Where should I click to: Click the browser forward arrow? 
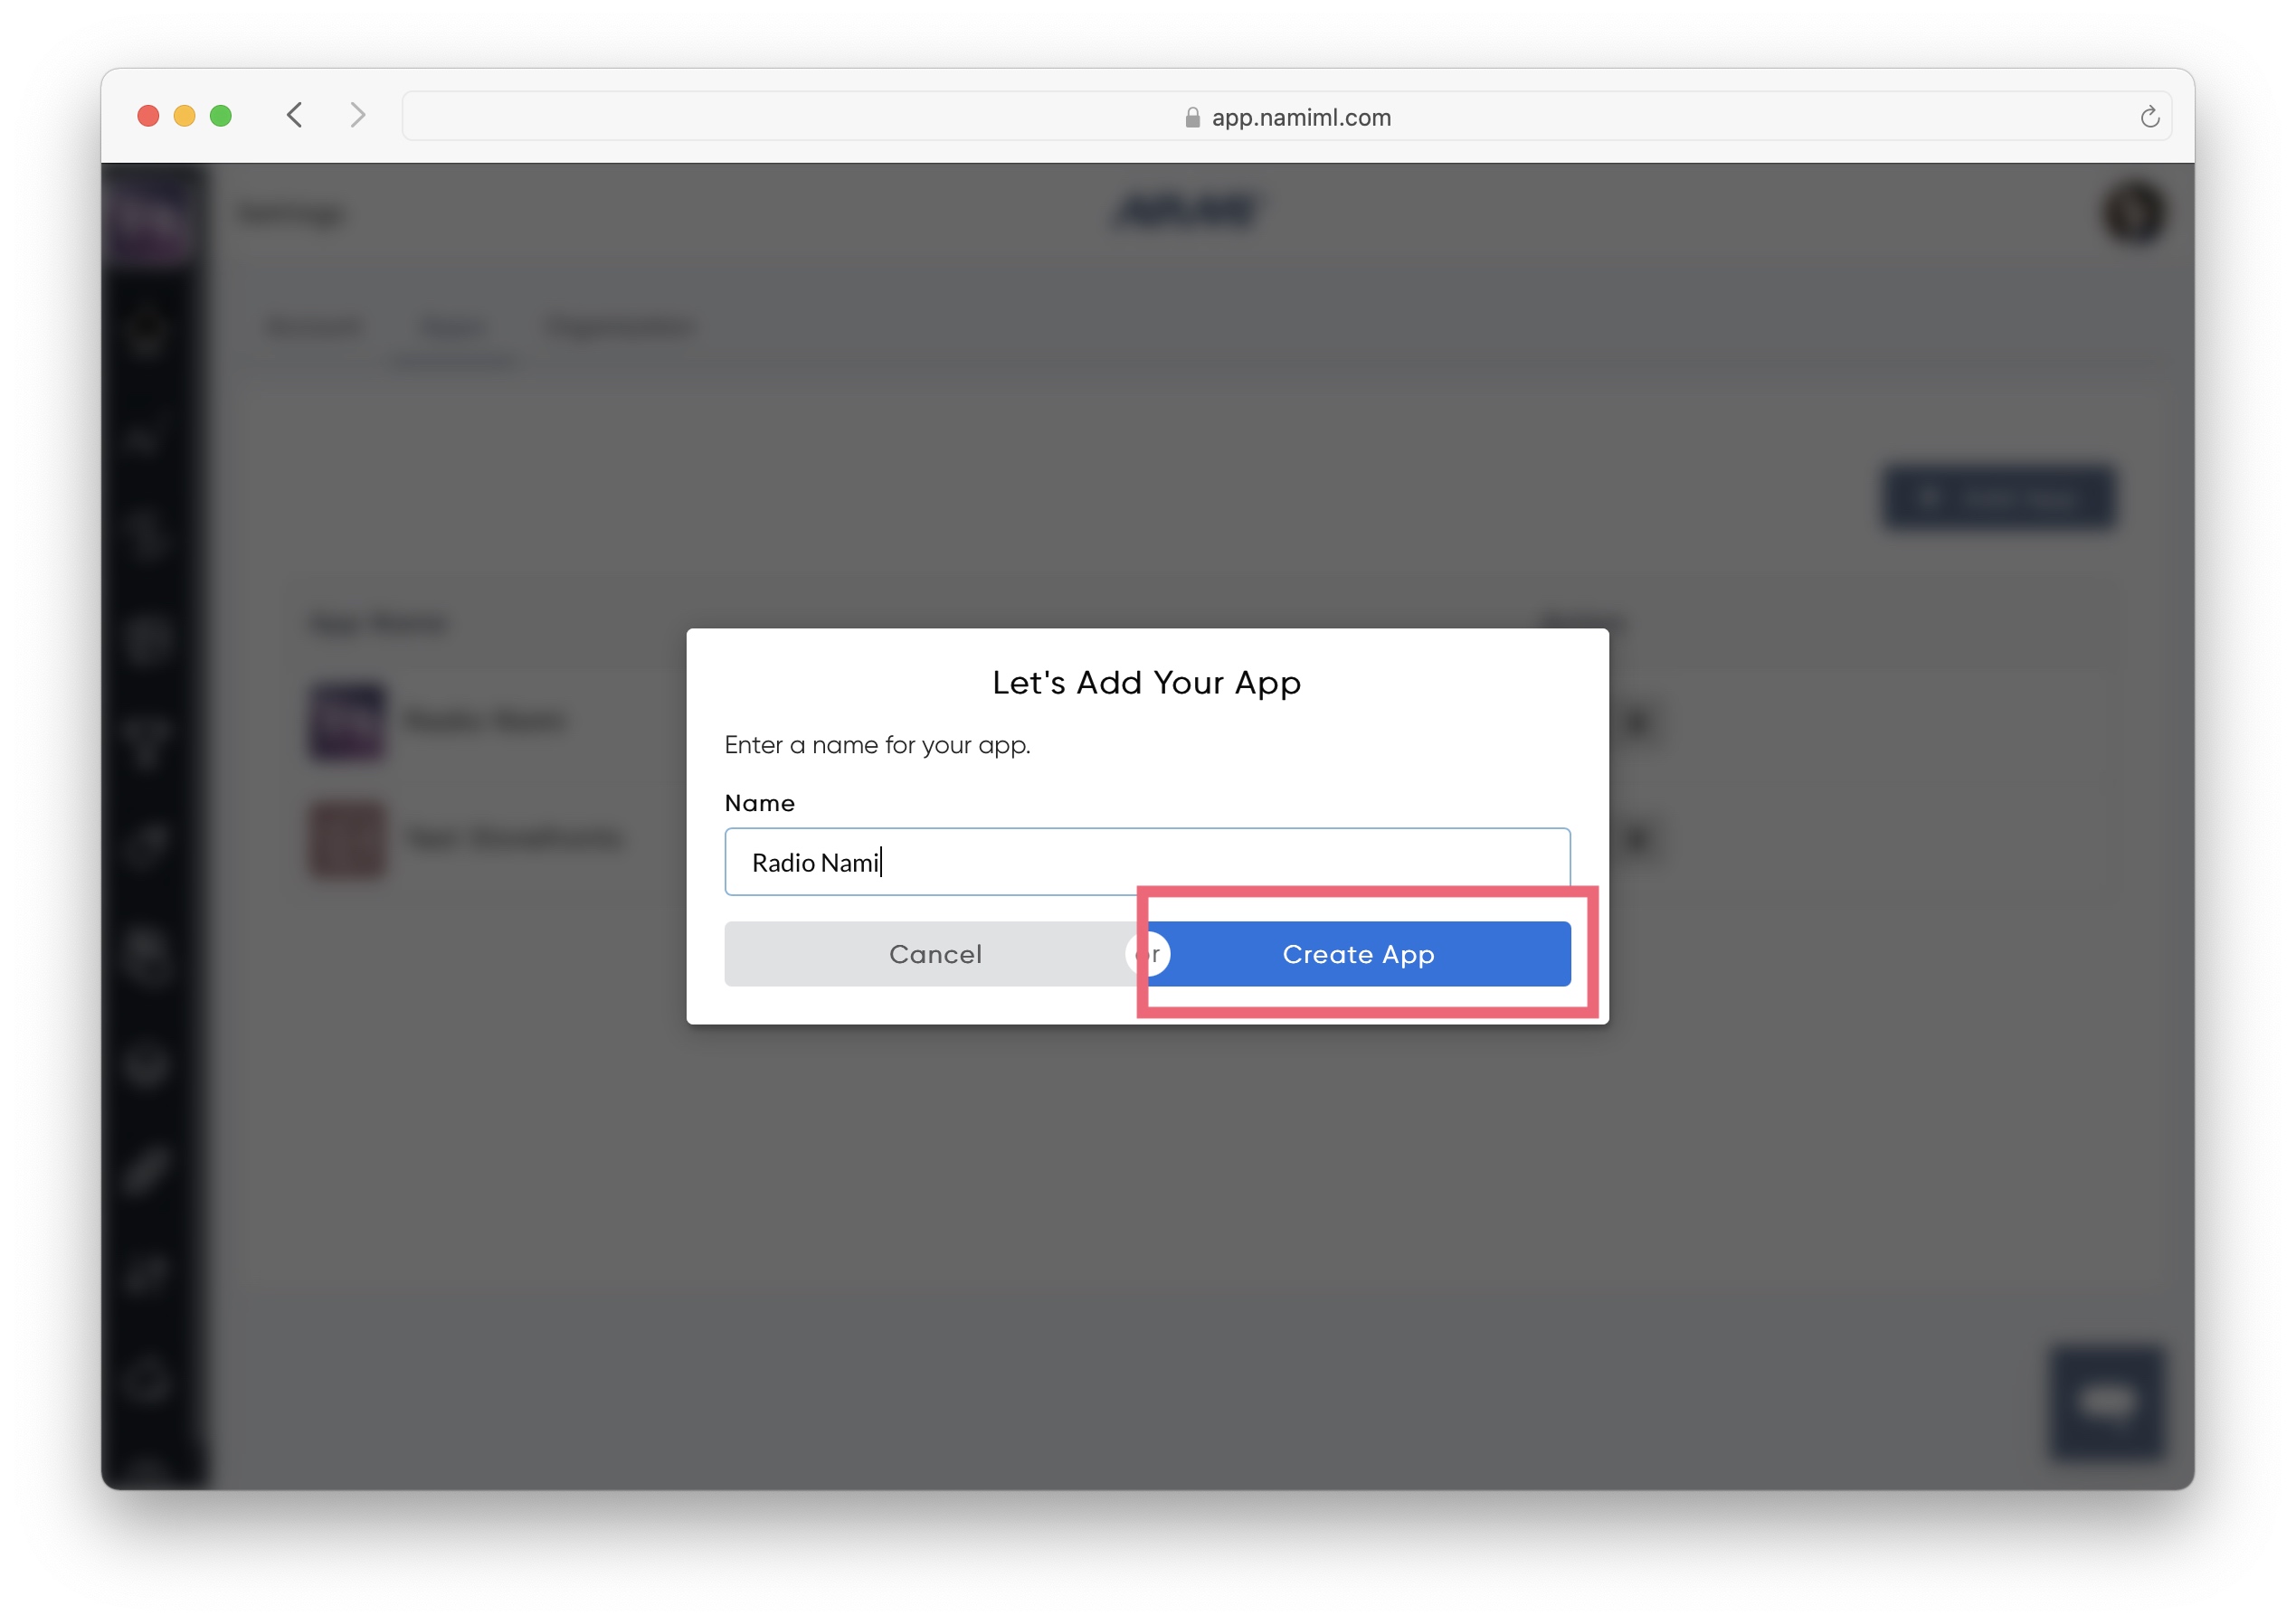[357, 116]
